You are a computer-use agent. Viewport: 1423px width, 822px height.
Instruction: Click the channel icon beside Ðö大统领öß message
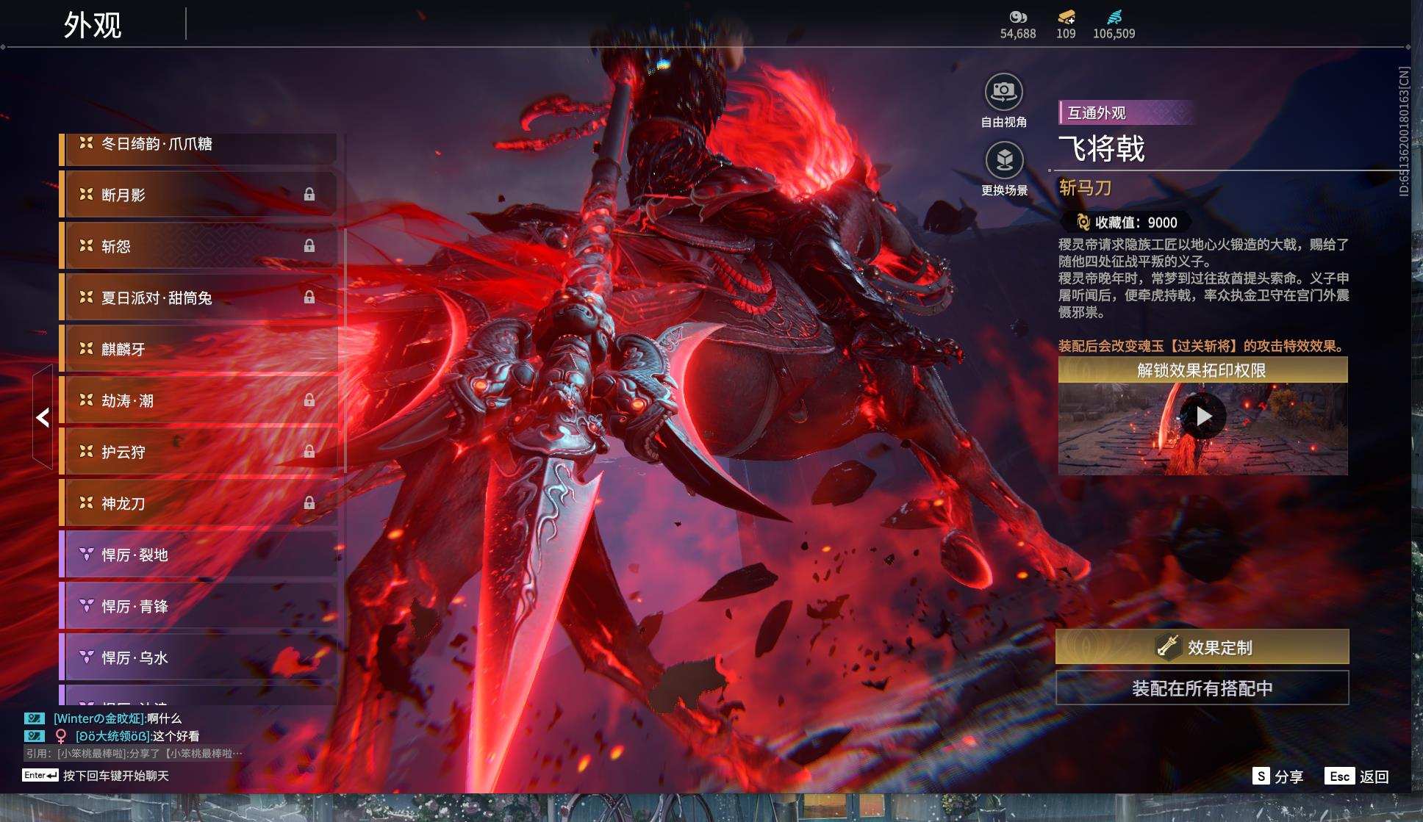[x=34, y=735]
